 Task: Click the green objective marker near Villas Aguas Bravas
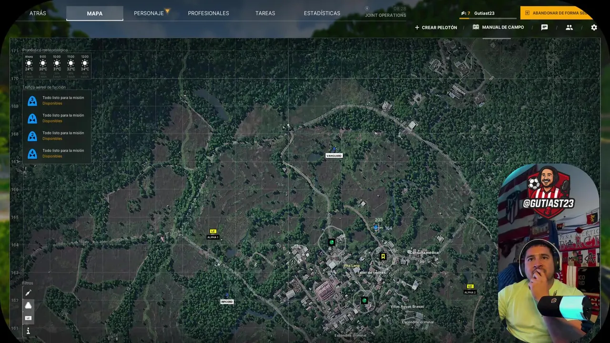pyautogui.click(x=365, y=300)
